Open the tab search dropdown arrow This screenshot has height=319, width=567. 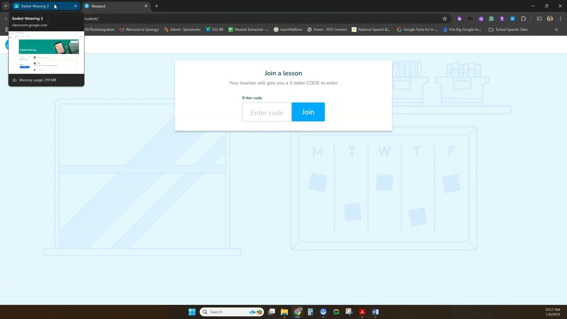pyautogui.click(x=6, y=6)
